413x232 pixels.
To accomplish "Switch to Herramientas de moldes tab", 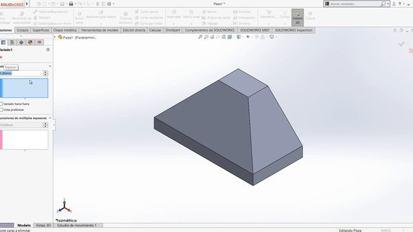I will (x=99, y=30).
